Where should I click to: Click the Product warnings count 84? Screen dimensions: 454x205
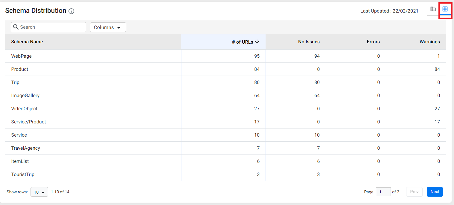pos(437,69)
